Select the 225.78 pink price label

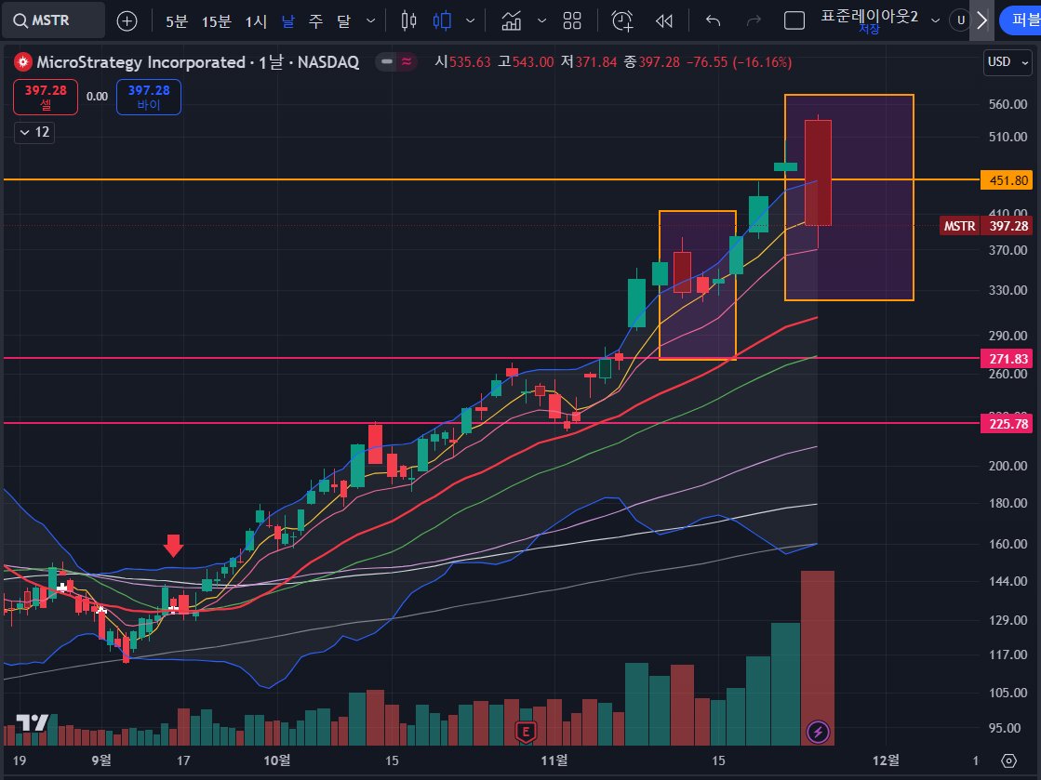tap(1007, 424)
